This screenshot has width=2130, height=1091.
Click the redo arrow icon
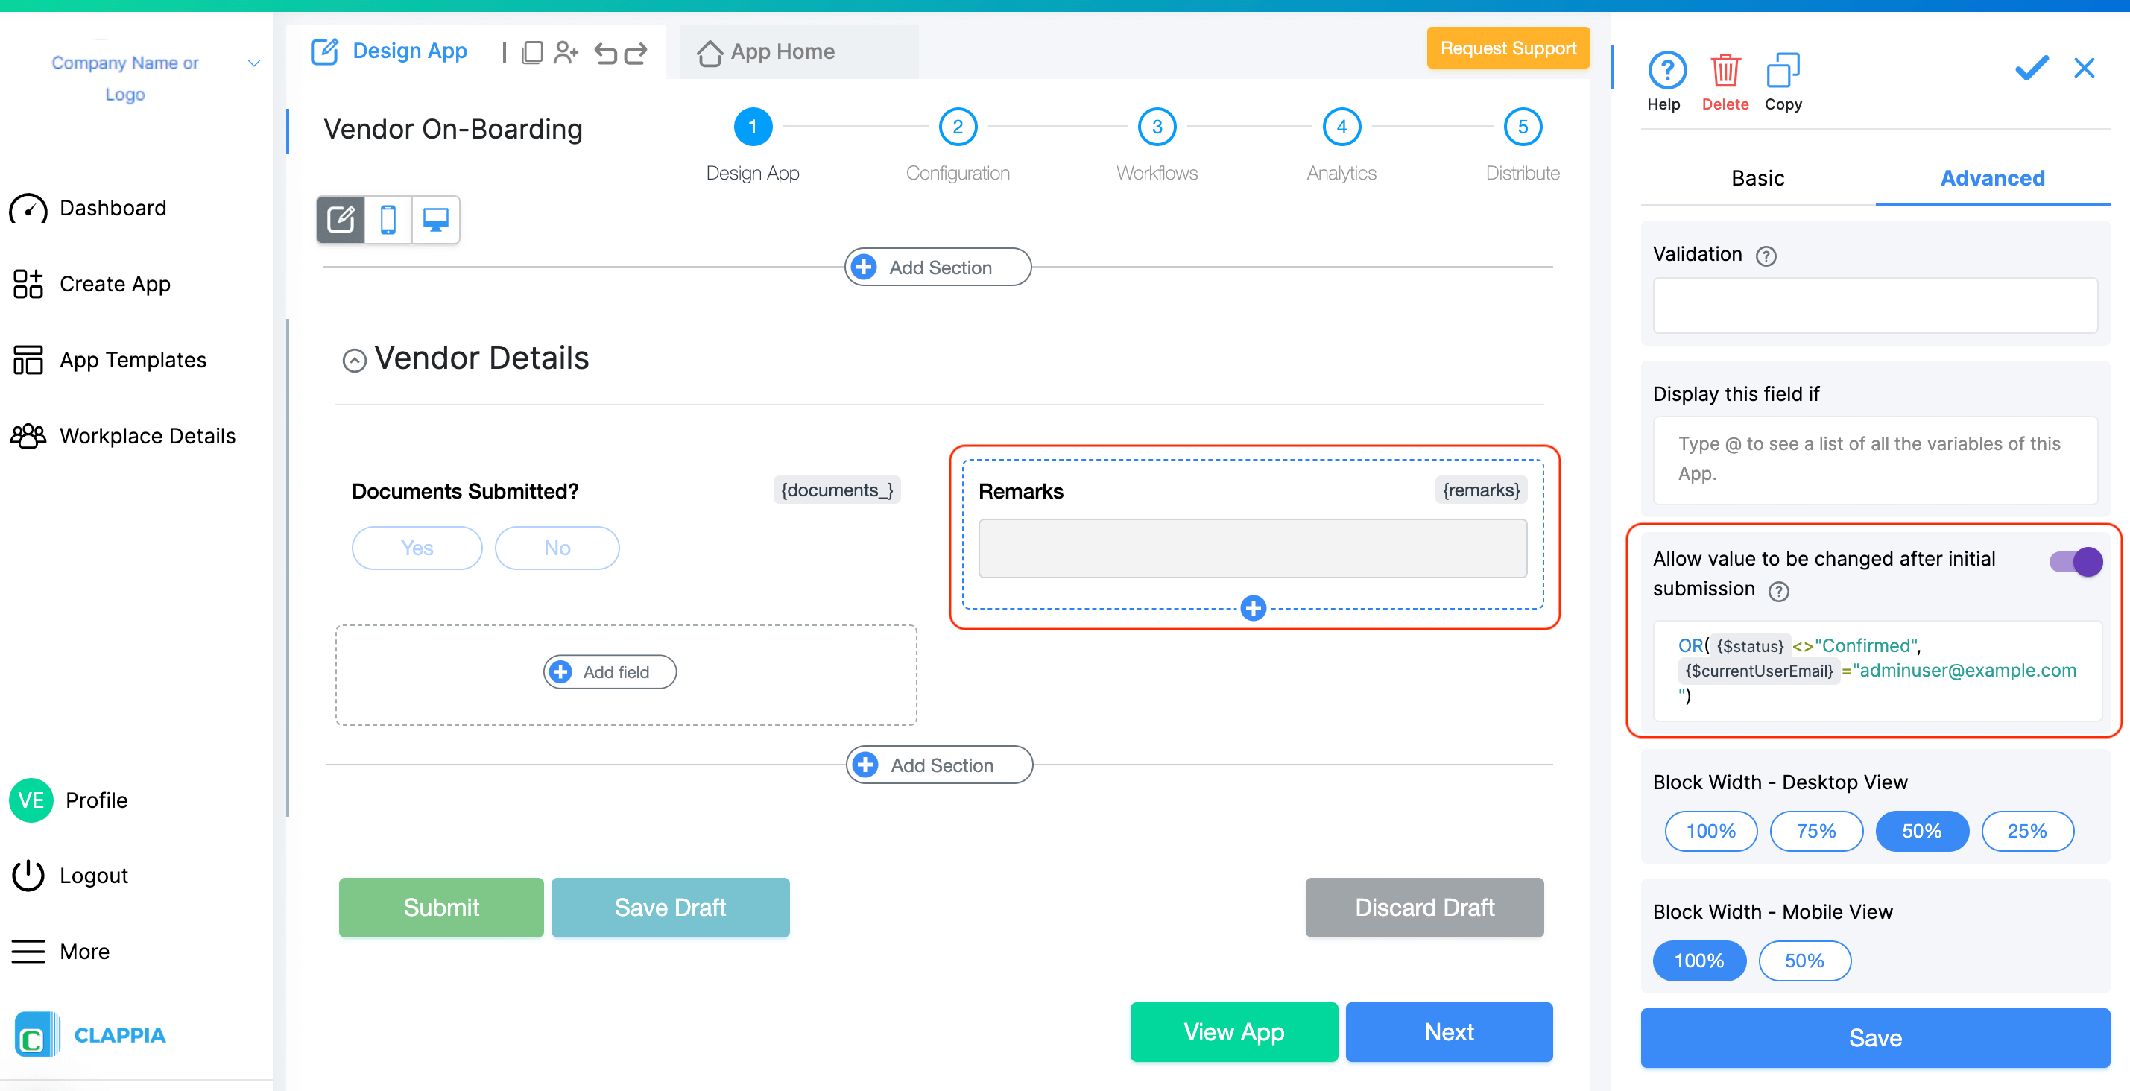coord(635,54)
